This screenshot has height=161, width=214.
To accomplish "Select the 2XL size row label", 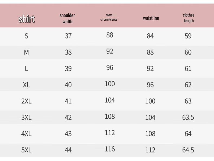I will tap(26, 101).
